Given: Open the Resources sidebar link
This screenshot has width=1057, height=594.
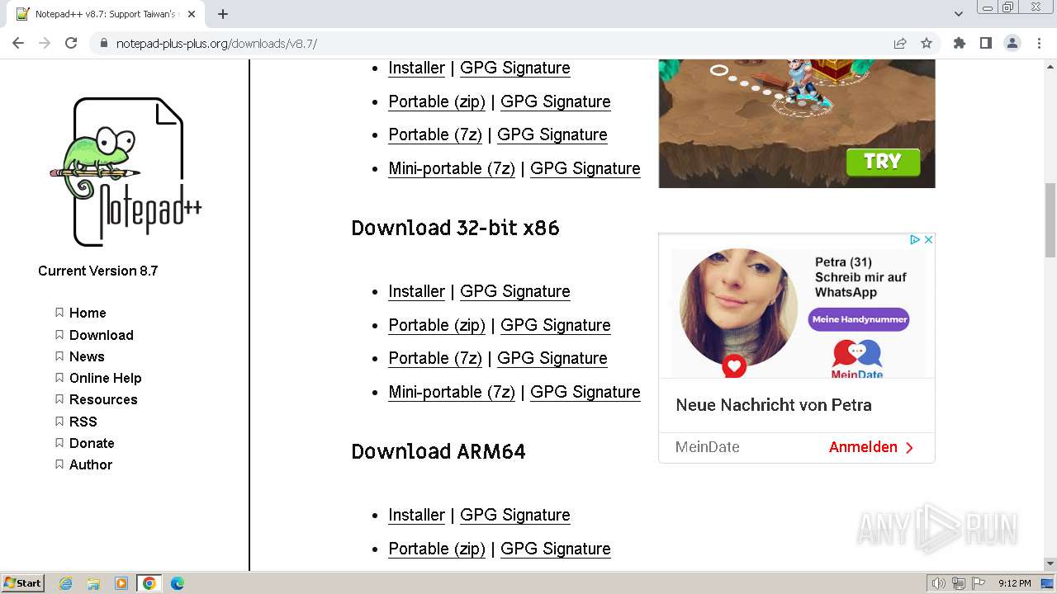Looking at the screenshot, I should point(103,399).
